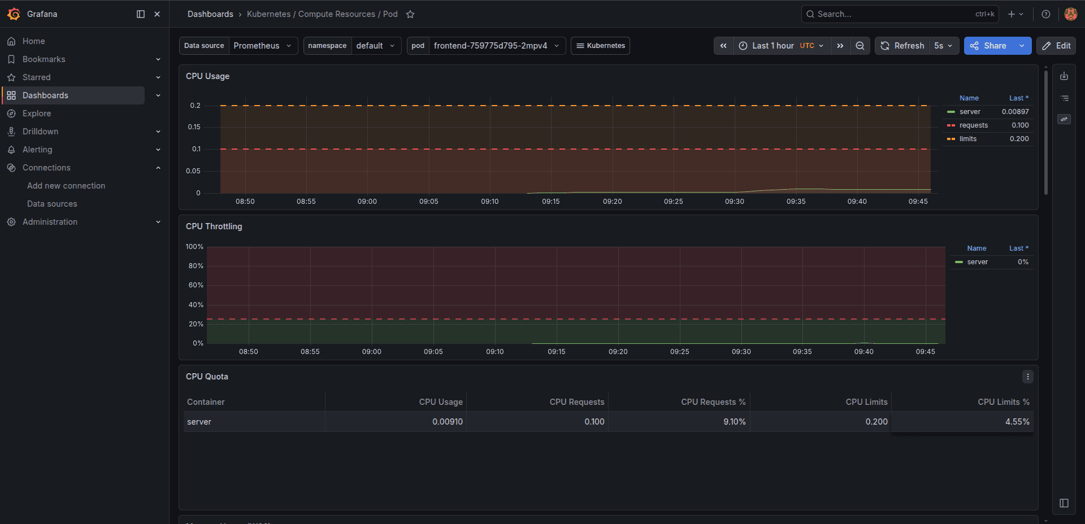1085x524 pixels.
Task: Open CPU Quota panel three-dot menu
Action: tap(1028, 377)
